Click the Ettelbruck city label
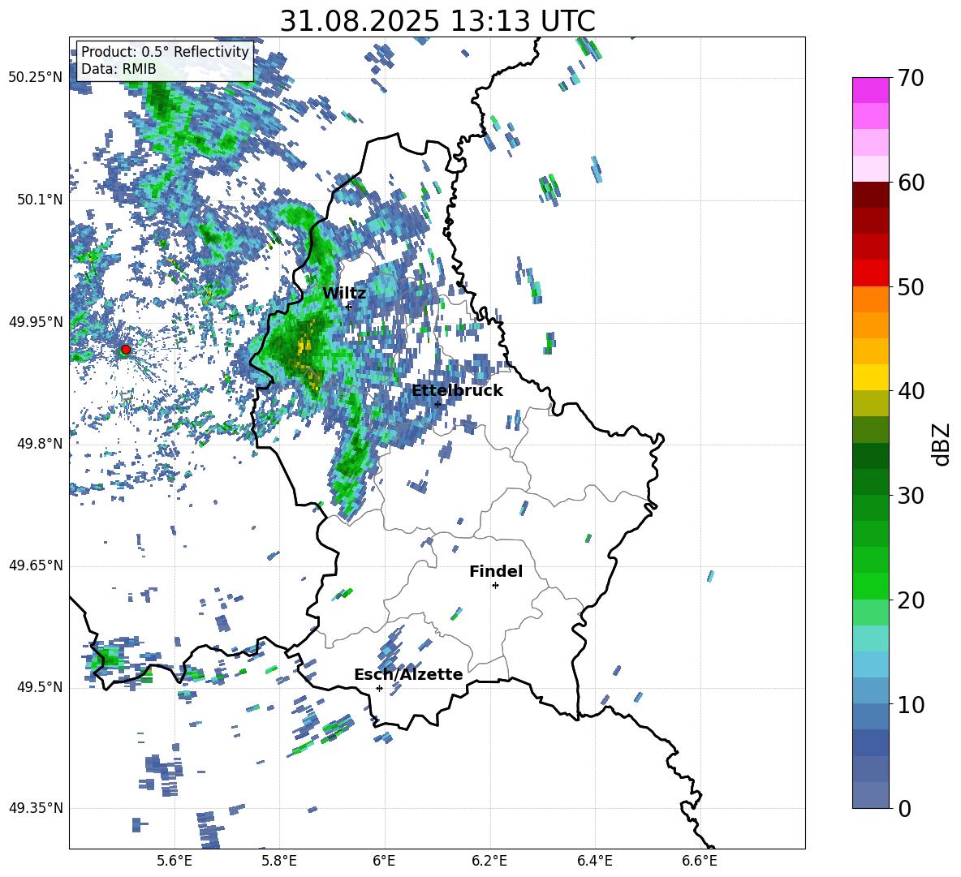 tap(457, 391)
